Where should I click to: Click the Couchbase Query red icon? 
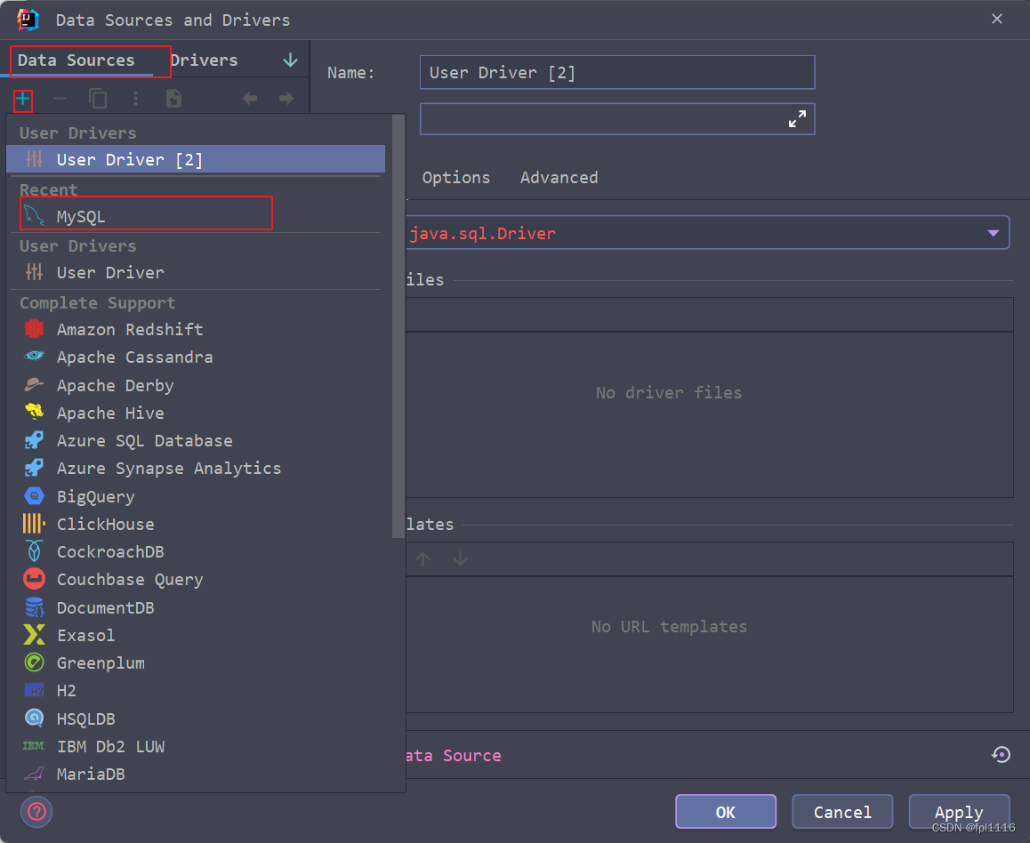34,579
